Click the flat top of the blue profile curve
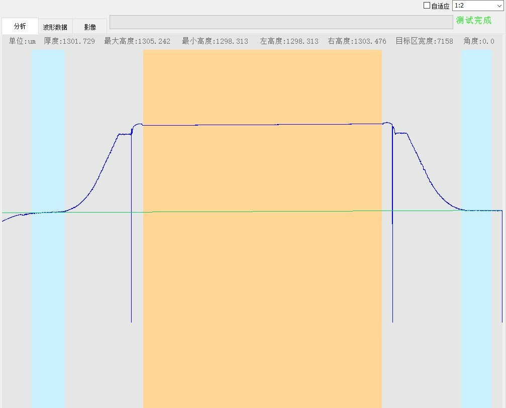This screenshot has width=506, height=408. pos(261,124)
